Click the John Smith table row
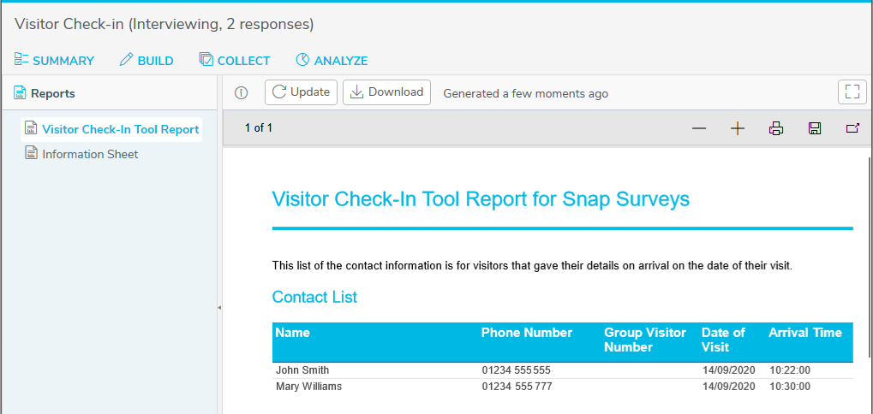 coord(562,370)
